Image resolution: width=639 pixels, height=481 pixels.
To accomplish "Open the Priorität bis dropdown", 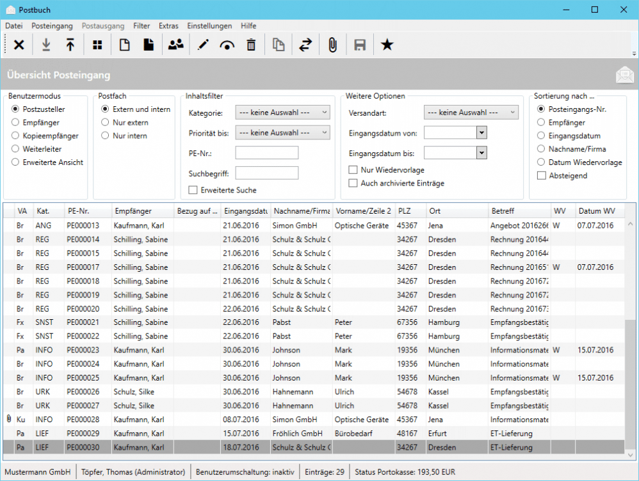I will tap(282, 133).
